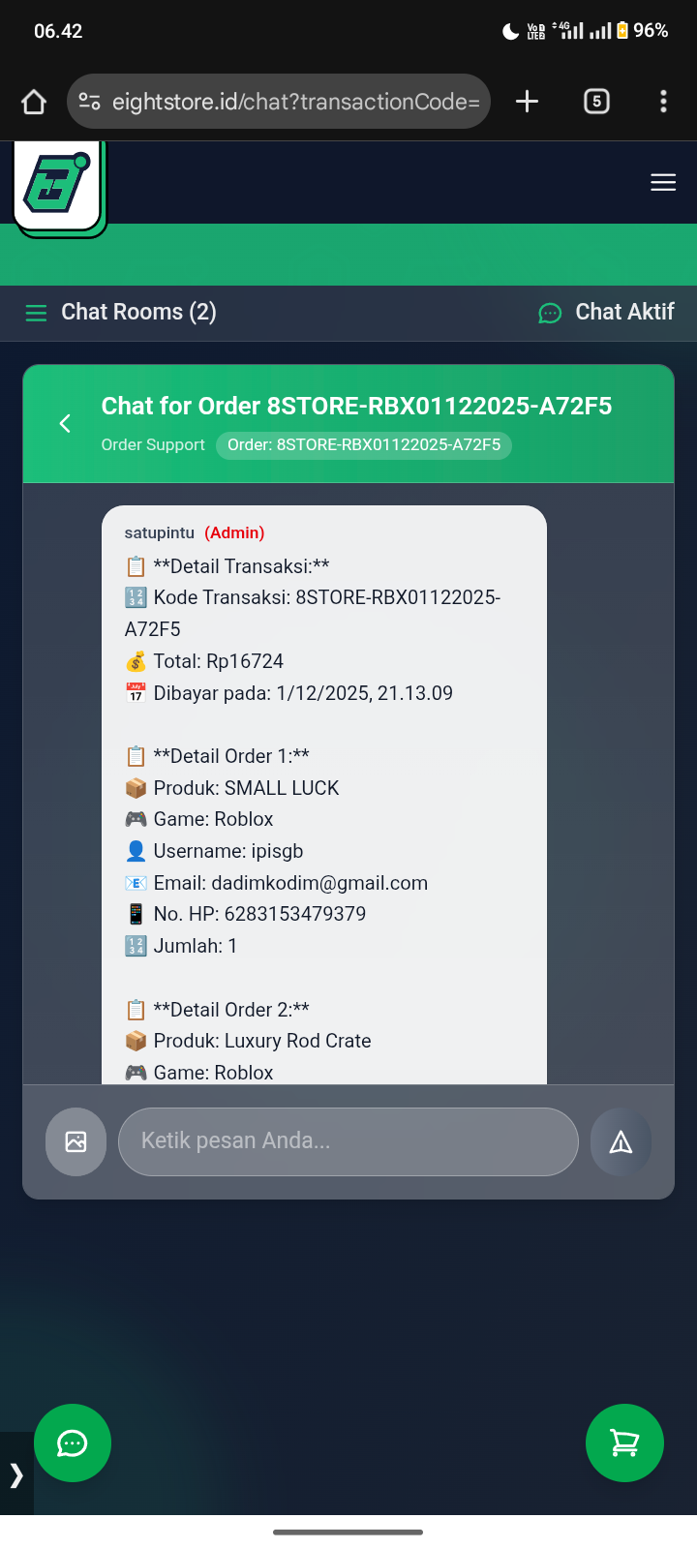Expand the Chat Rooms (2) list
Screen dimensions: 697x1549
pos(121,312)
